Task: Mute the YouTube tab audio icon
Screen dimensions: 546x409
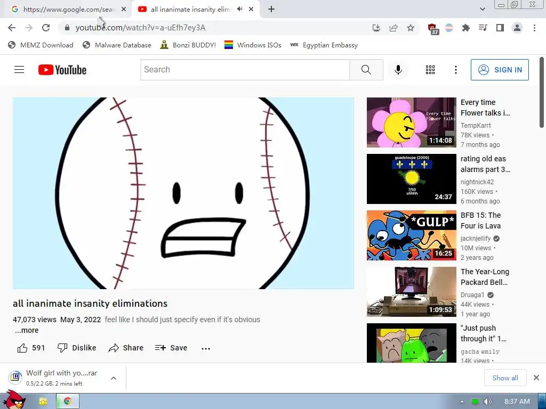Action: [239, 10]
